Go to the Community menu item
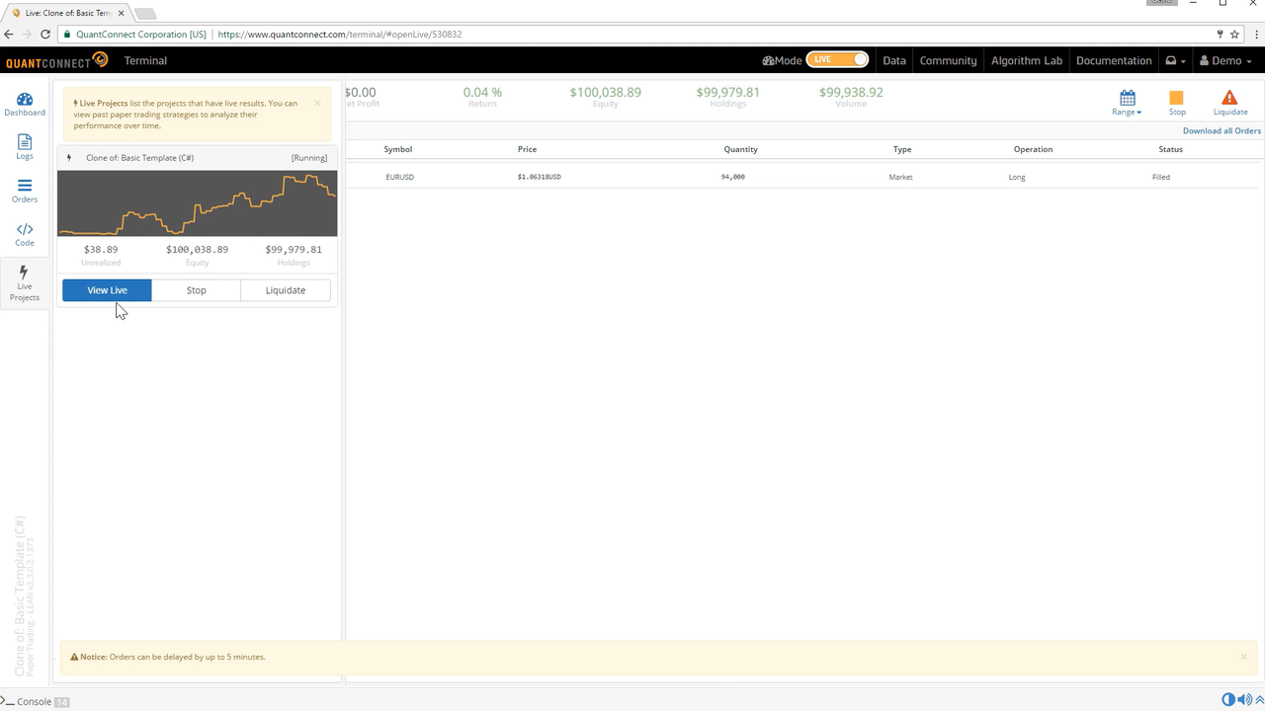Image resolution: width=1265 pixels, height=711 pixels. pyautogui.click(x=948, y=60)
